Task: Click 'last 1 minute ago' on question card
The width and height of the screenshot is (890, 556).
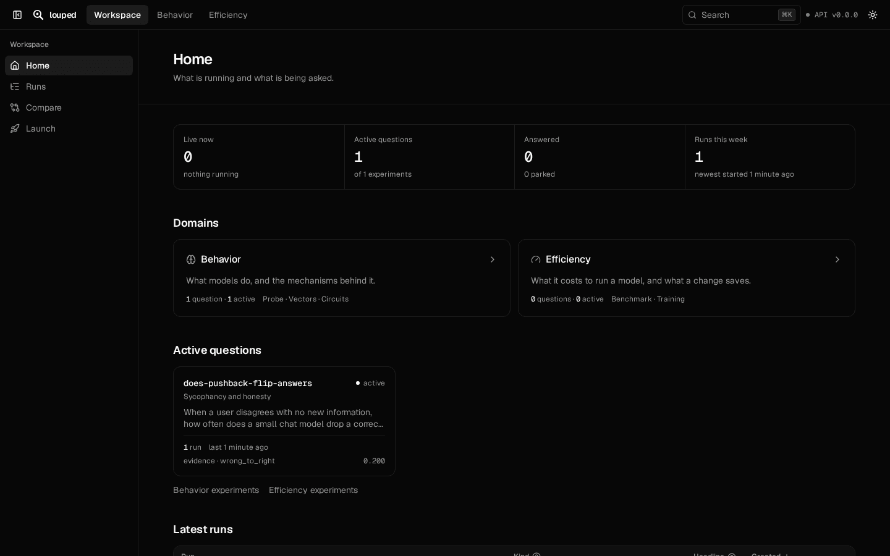Action: (x=239, y=447)
